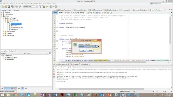This screenshot has width=173, height=97.
Task: Open the File menu
Action: click(x=1, y=4)
